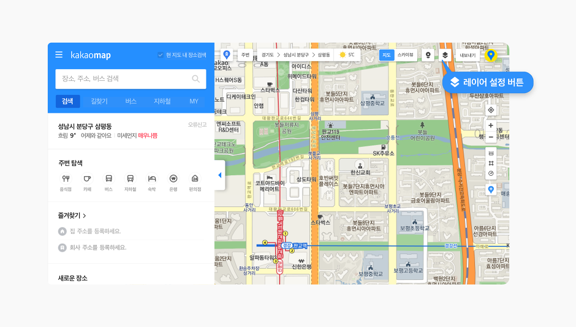Toggle 현 지도 내 장소검색 checkbox
Image resolution: width=576 pixels, height=327 pixels.
161,55
